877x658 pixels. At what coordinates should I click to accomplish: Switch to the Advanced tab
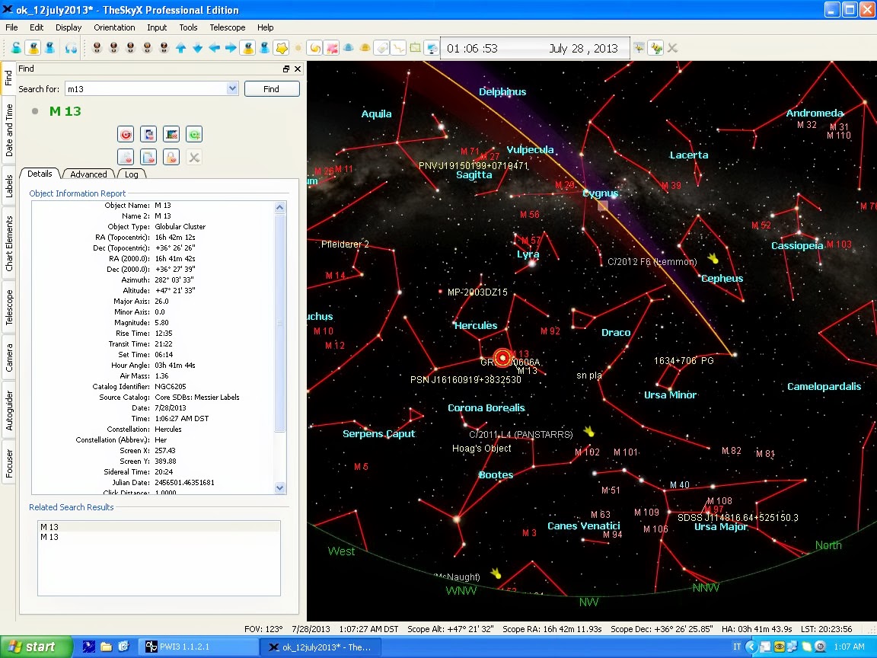88,174
